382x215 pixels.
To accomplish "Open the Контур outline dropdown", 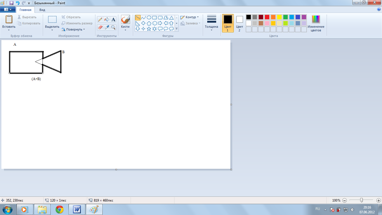I will pyautogui.click(x=190, y=17).
